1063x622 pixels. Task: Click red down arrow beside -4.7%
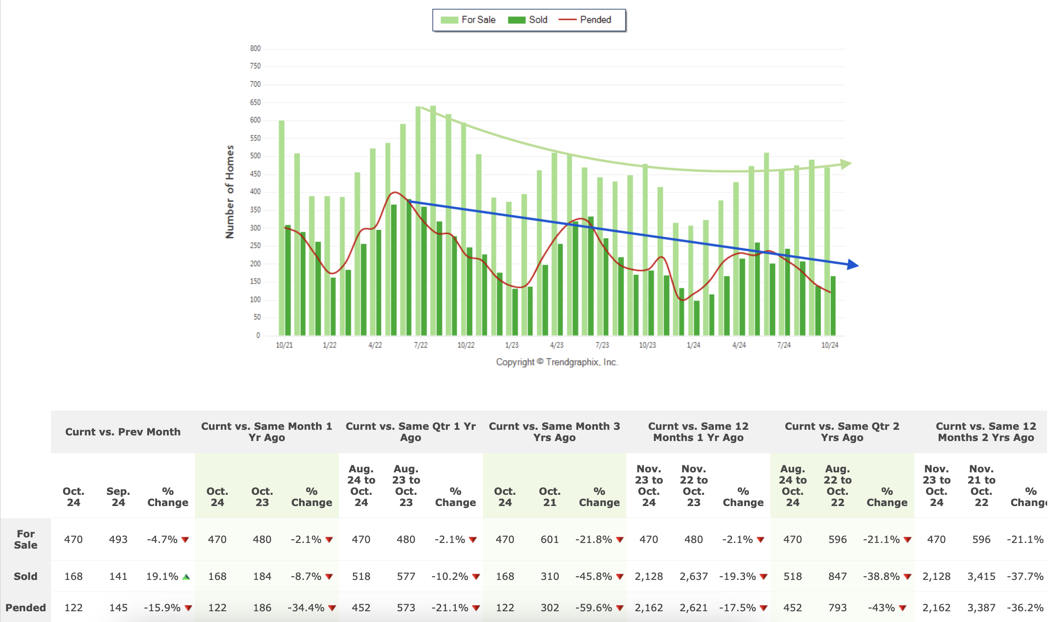(x=185, y=540)
